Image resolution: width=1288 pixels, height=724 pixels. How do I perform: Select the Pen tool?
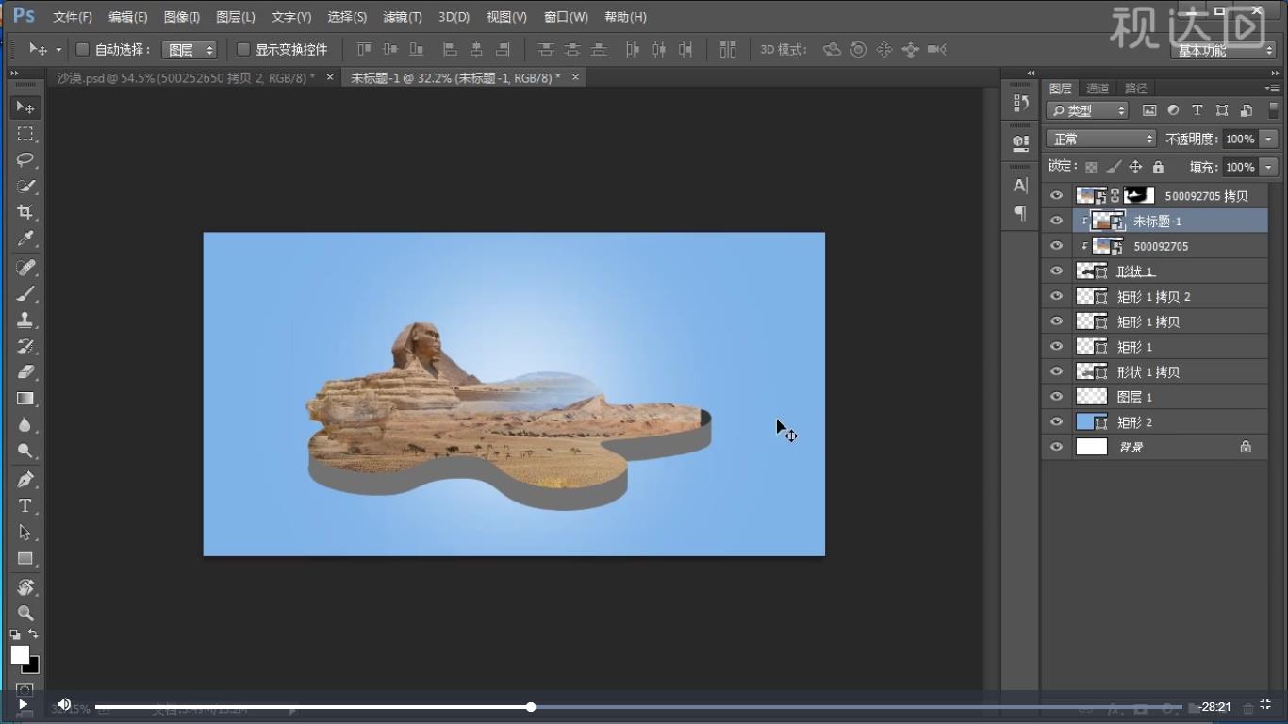pos(25,479)
